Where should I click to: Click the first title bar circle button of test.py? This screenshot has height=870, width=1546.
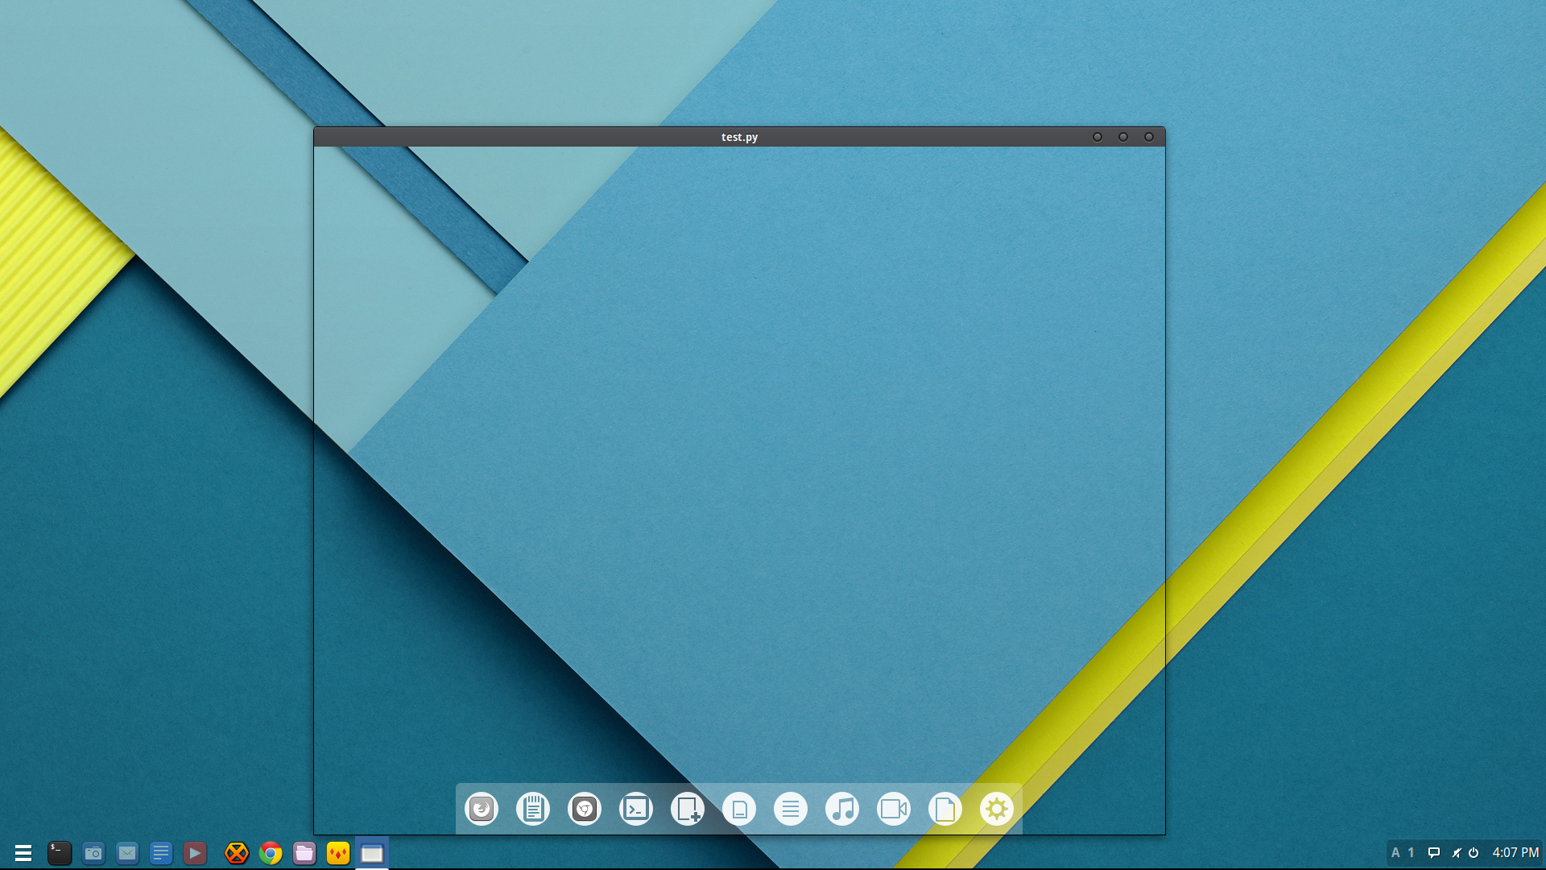pos(1097,137)
